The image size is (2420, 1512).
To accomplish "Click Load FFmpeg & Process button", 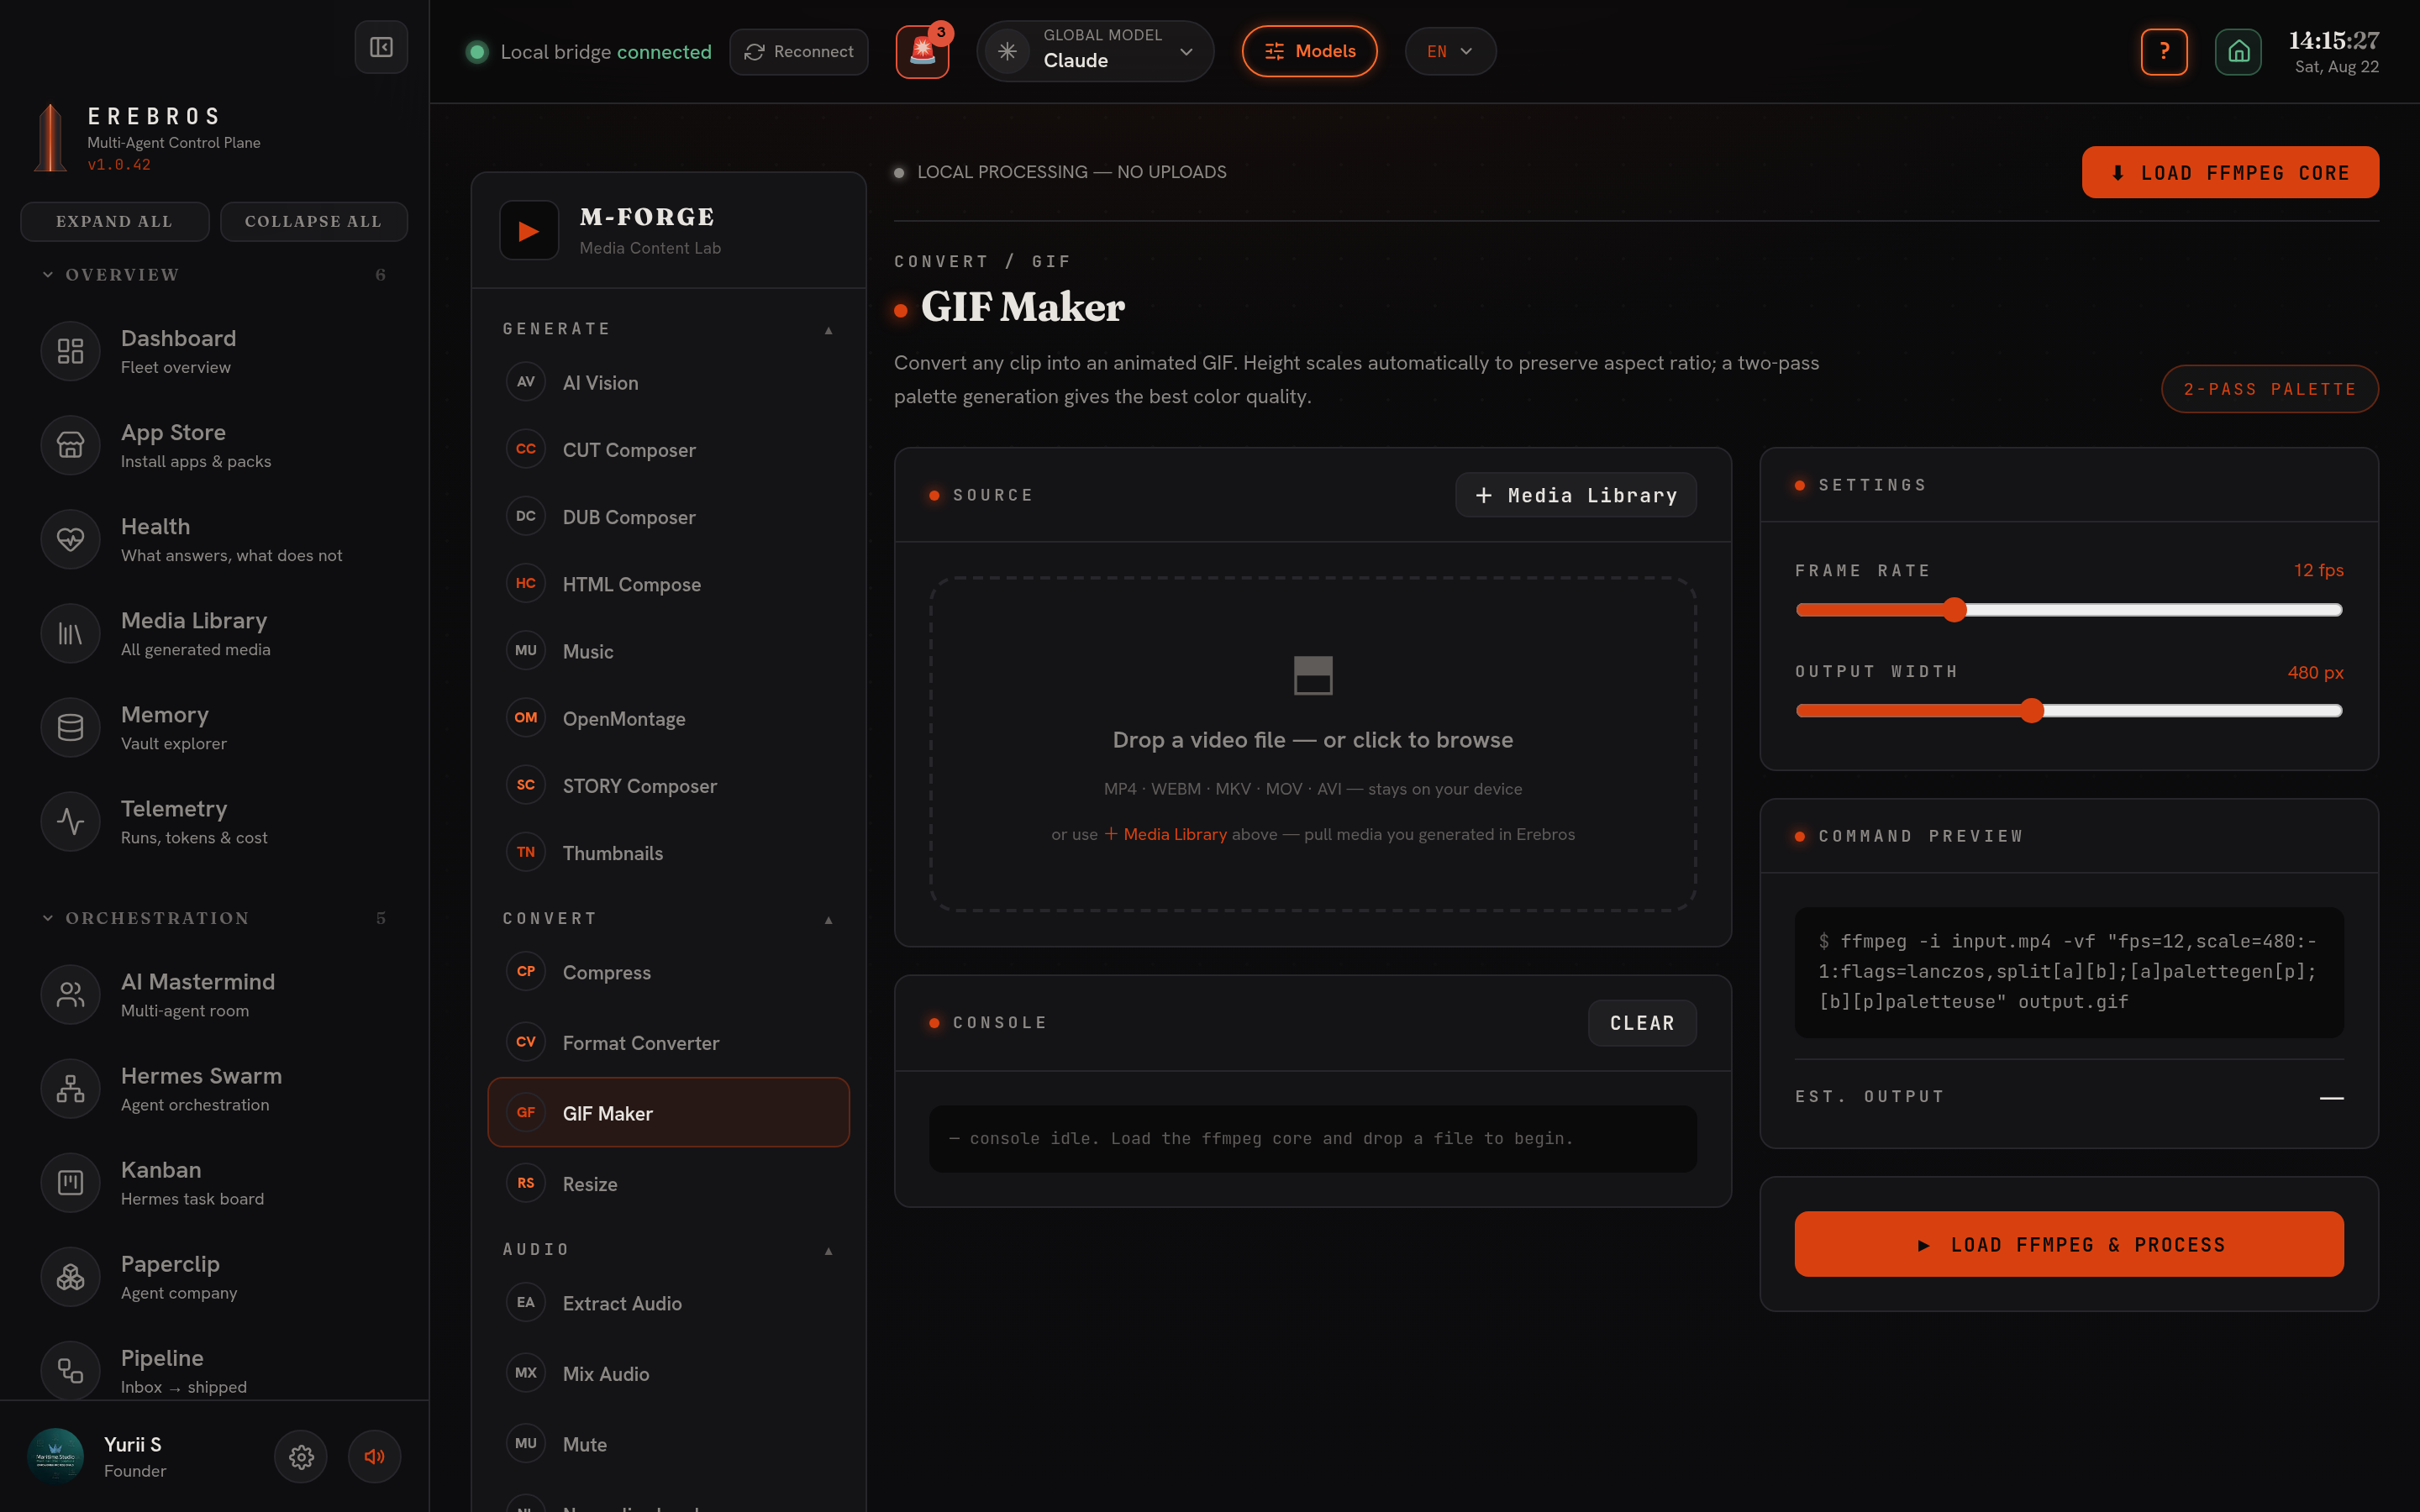I will (x=2069, y=1244).
